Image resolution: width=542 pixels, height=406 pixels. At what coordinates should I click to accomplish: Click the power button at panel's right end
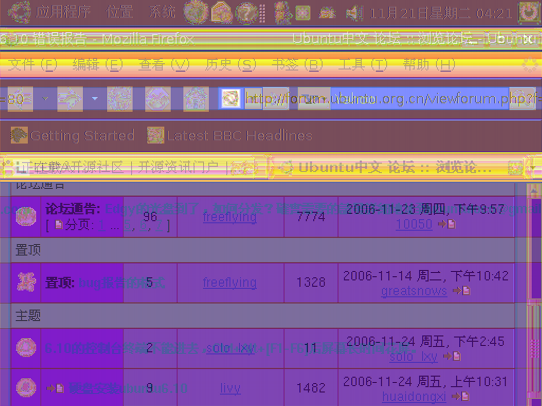coord(529,13)
